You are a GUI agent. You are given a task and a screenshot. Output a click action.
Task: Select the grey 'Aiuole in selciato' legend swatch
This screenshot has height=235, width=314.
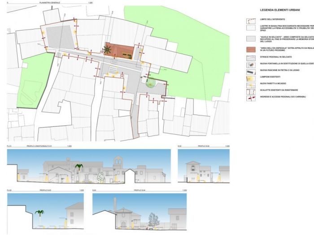pyautogui.click(x=251, y=38)
